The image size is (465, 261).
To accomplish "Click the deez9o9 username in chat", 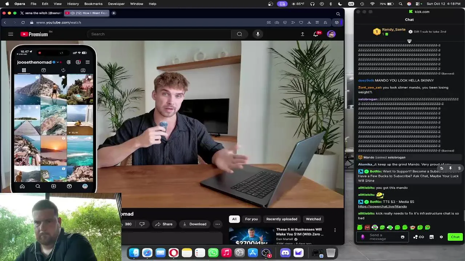I will click(x=365, y=80).
